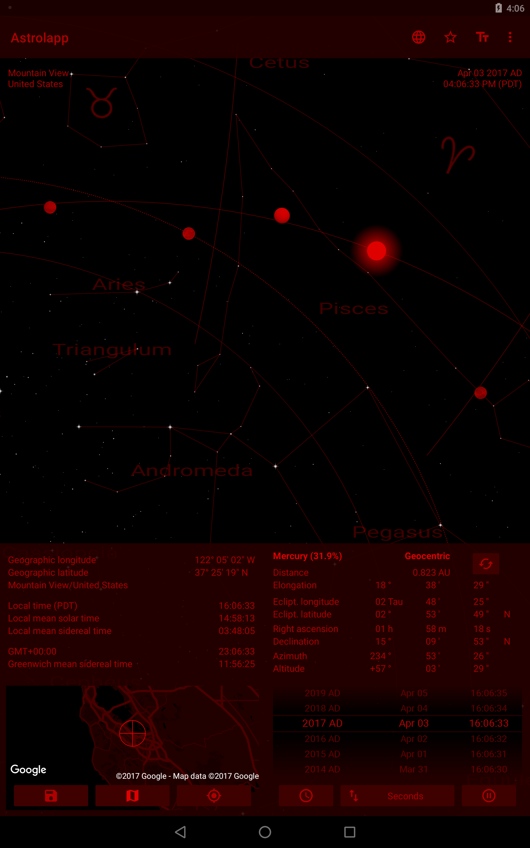Pick 16:06:34 in the time wheel
This screenshot has width=530, height=848.
coord(489,708)
